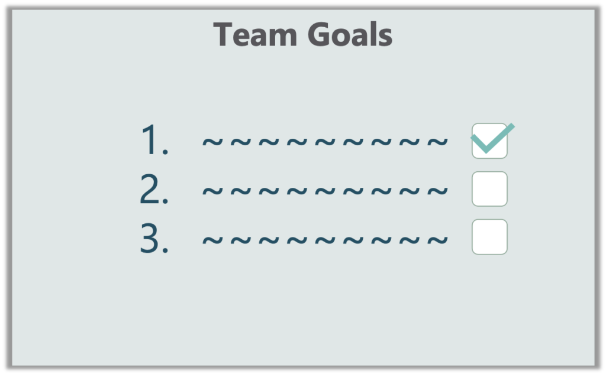This screenshot has width=606, height=375.
Task: Click the middle tilde of goal 2 line
Action: (325, 191)
